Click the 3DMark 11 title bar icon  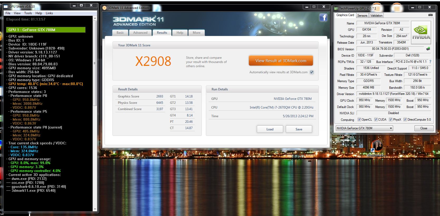point(104,8)
